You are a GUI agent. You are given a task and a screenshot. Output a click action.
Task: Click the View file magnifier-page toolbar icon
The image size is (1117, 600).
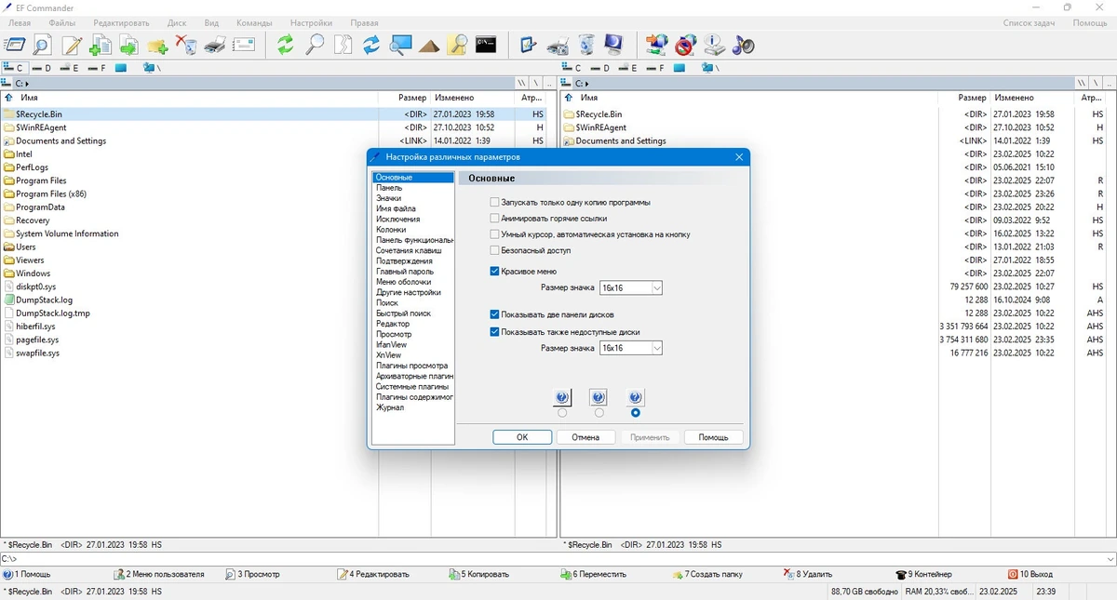click(x=42, y=44)
